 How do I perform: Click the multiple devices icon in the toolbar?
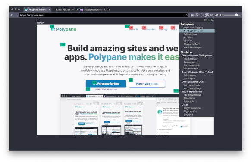point(207,15)
